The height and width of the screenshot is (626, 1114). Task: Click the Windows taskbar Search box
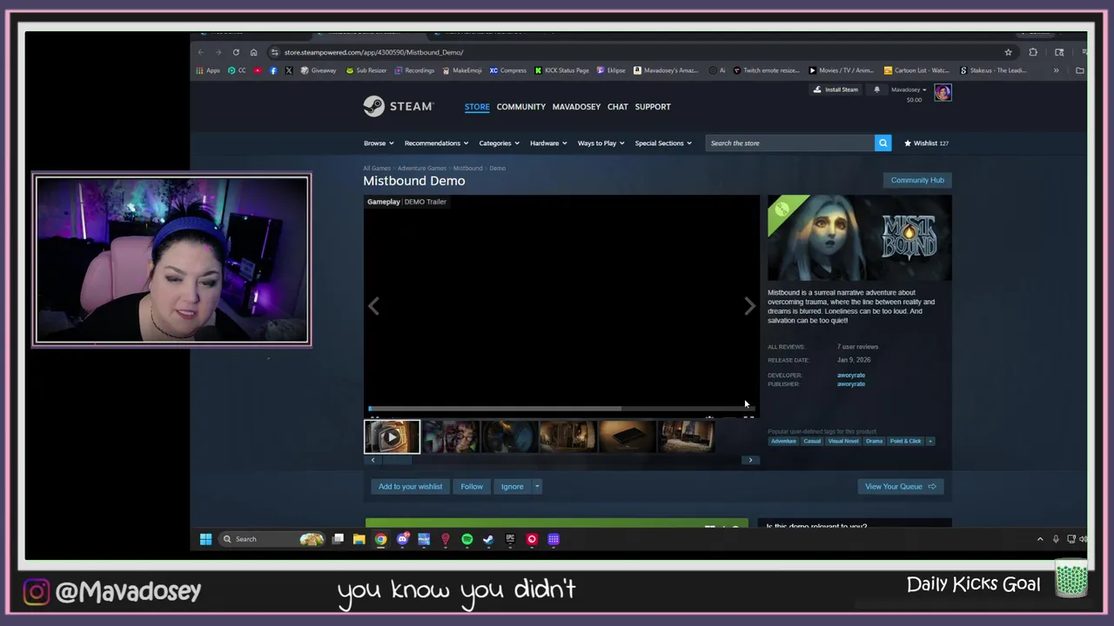tap(272, 539)
